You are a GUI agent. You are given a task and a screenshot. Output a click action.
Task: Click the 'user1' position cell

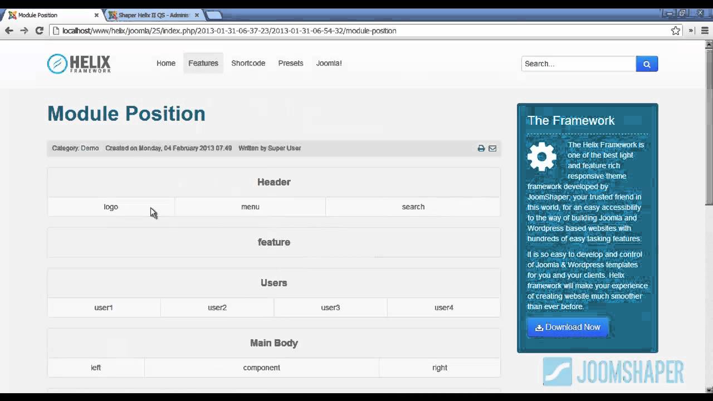pos(104,307)
